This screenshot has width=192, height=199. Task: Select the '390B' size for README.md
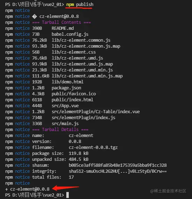click(37, 28)
